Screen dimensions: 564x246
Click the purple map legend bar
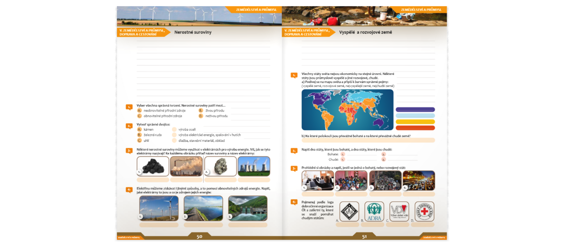coord(415,110)
